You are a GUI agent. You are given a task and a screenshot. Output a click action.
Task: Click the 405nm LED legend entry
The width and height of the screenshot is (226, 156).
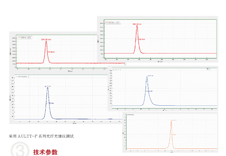[113, 23]
